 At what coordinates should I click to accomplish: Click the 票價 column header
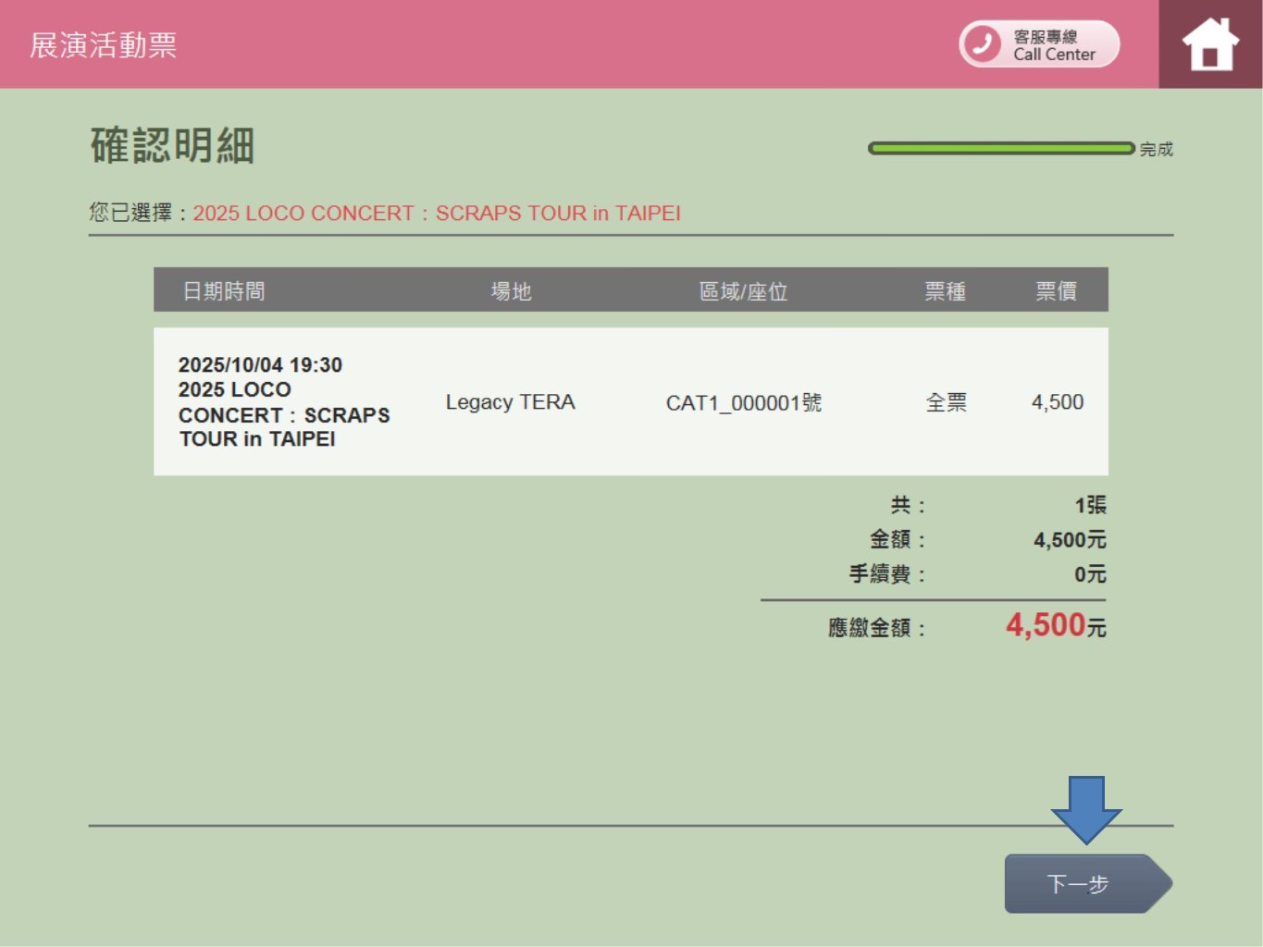(x=1056, y=291)
